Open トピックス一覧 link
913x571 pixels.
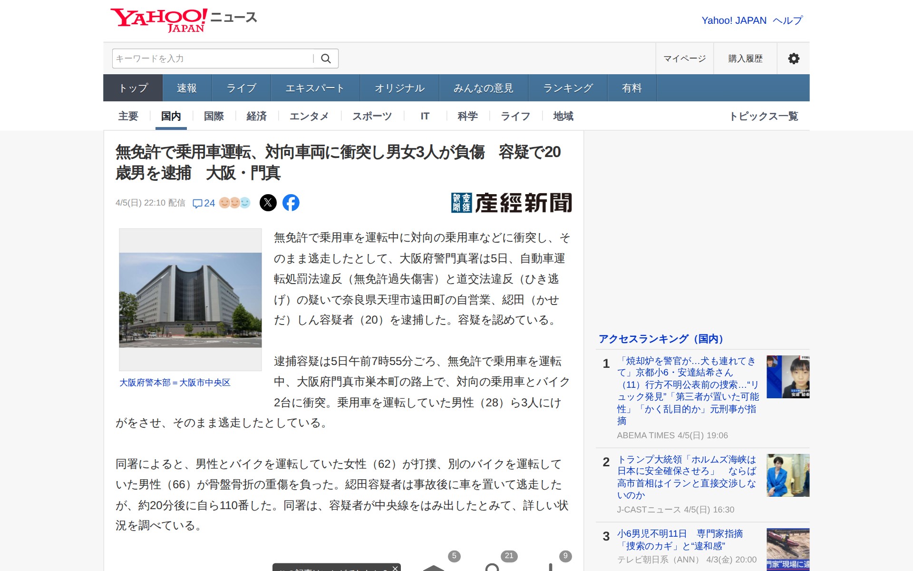tap(764, 116)
